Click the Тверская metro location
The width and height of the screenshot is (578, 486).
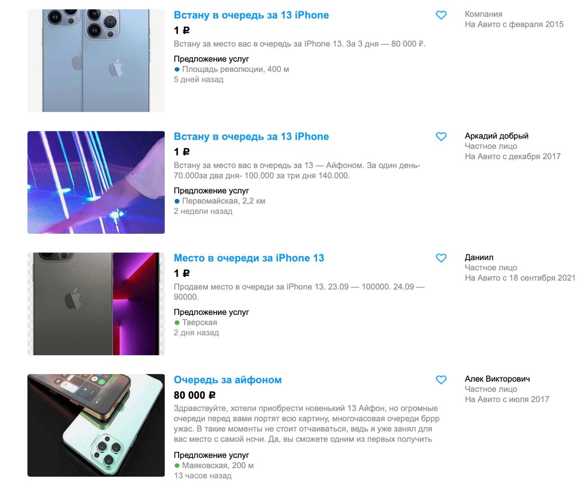196,322
